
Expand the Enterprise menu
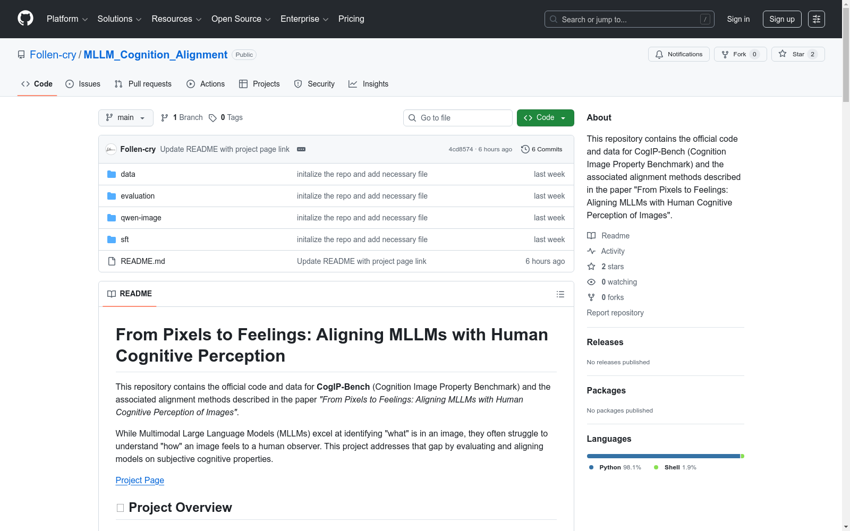tap(304, 19)
